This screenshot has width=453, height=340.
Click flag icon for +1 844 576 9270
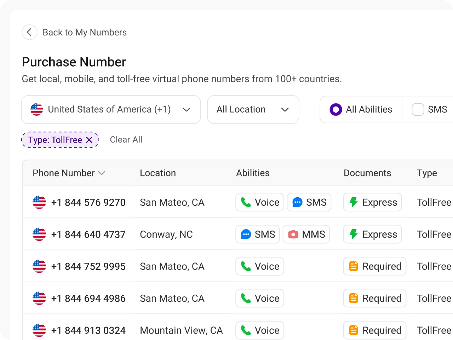point(39,202)
